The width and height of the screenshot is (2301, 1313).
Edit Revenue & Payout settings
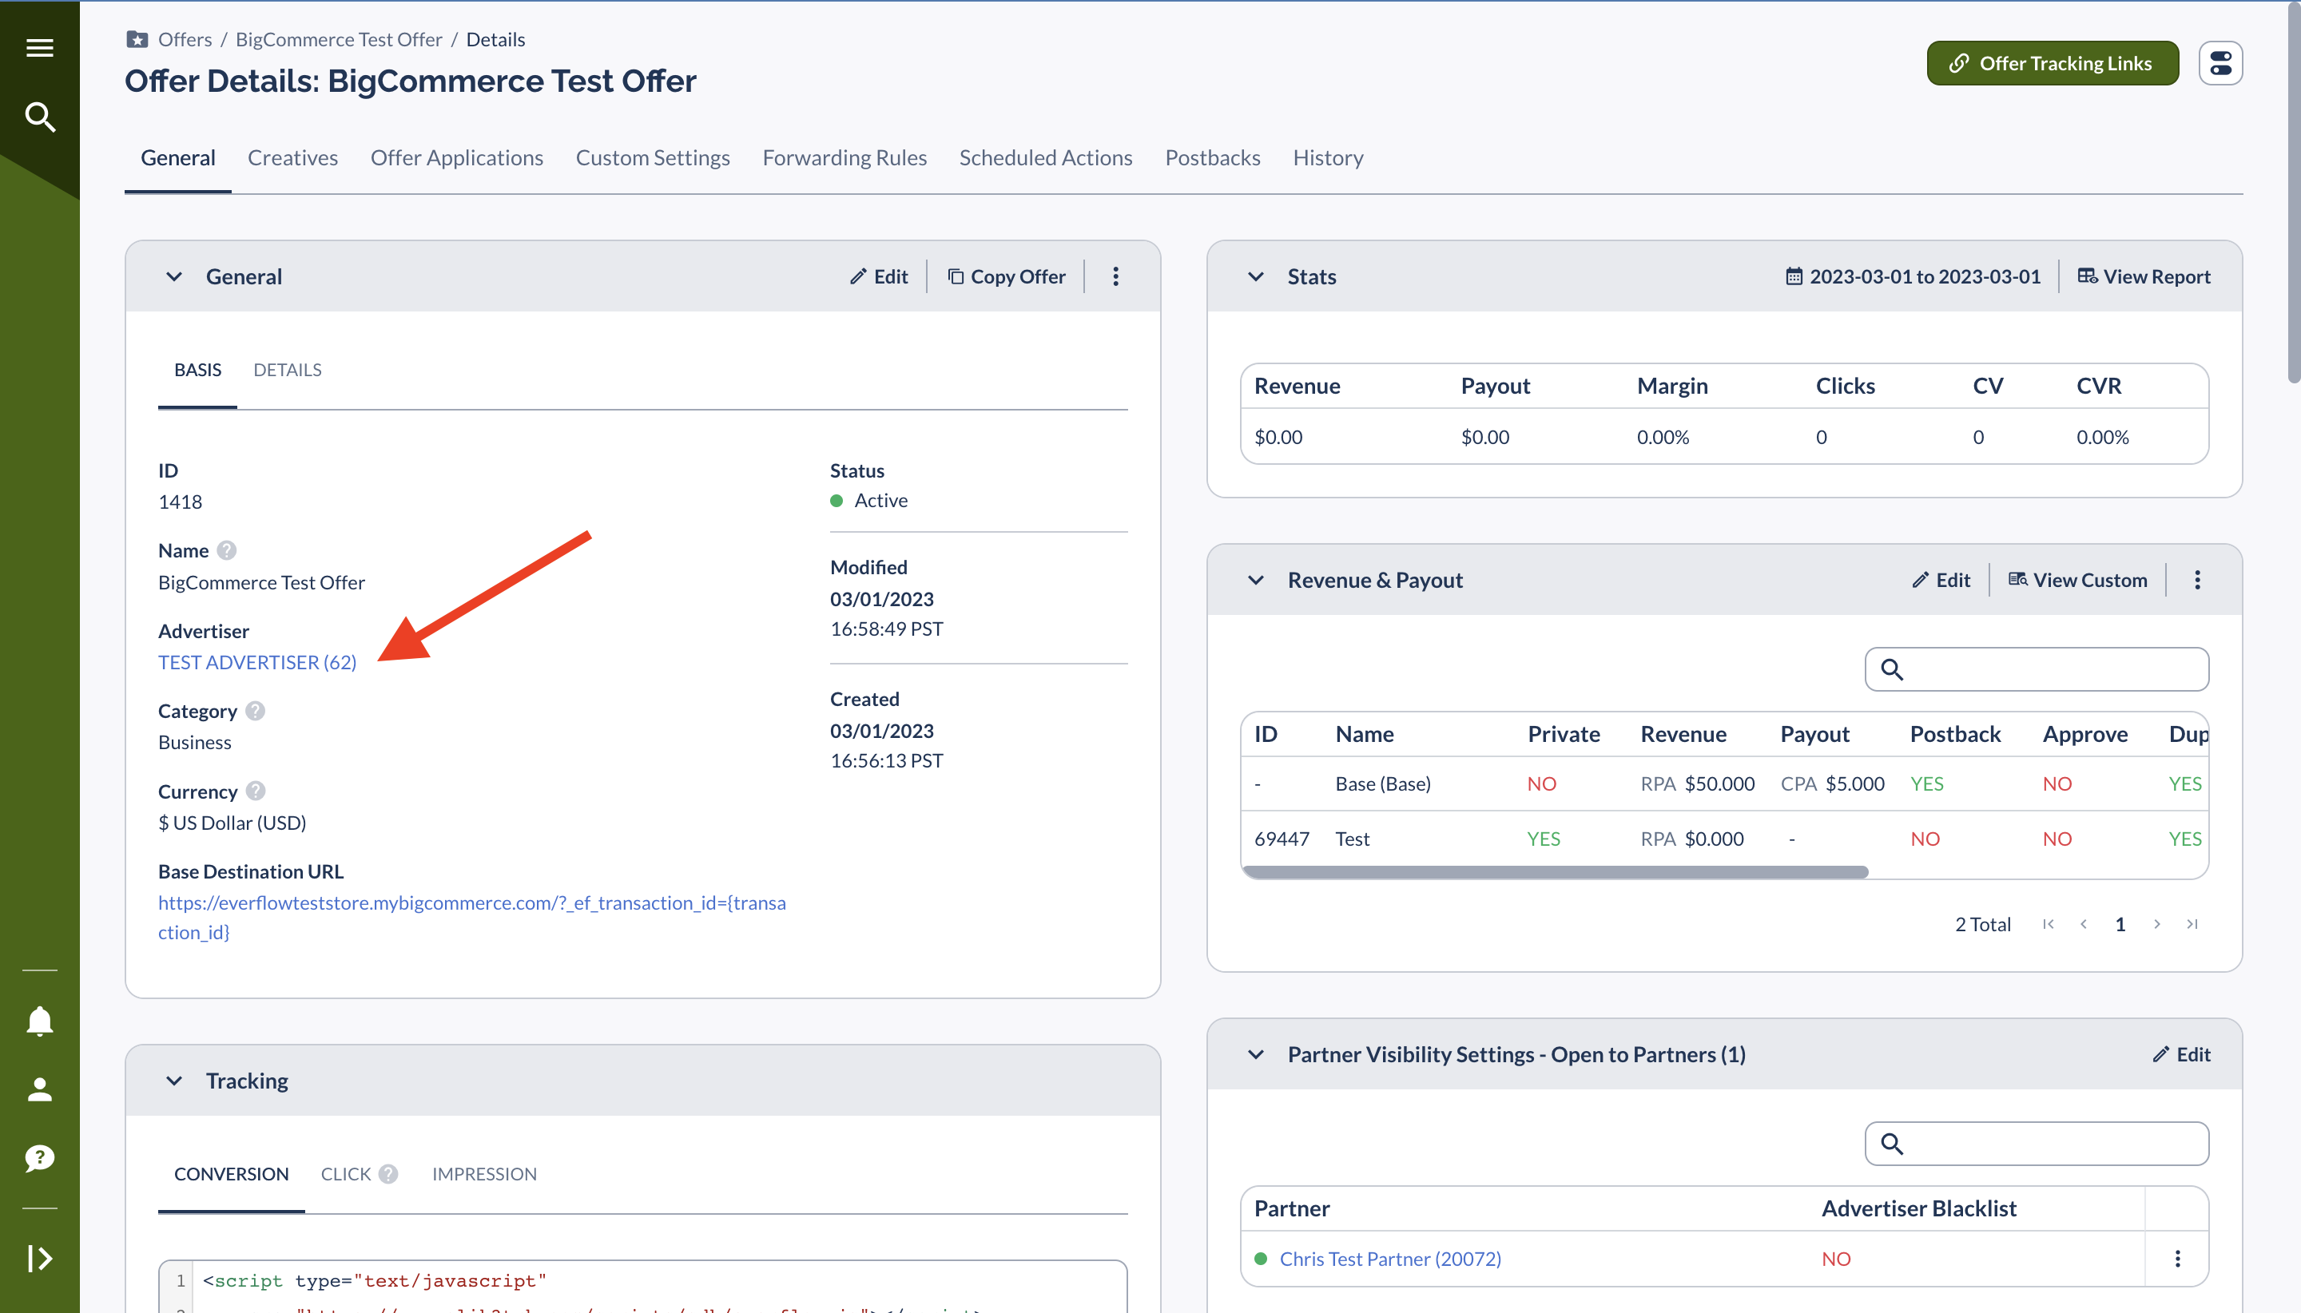[1941, 581]
